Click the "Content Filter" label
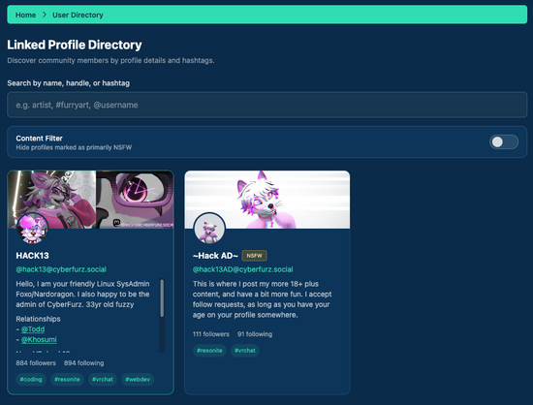This screenshot has height=405, width=533. 39,139
